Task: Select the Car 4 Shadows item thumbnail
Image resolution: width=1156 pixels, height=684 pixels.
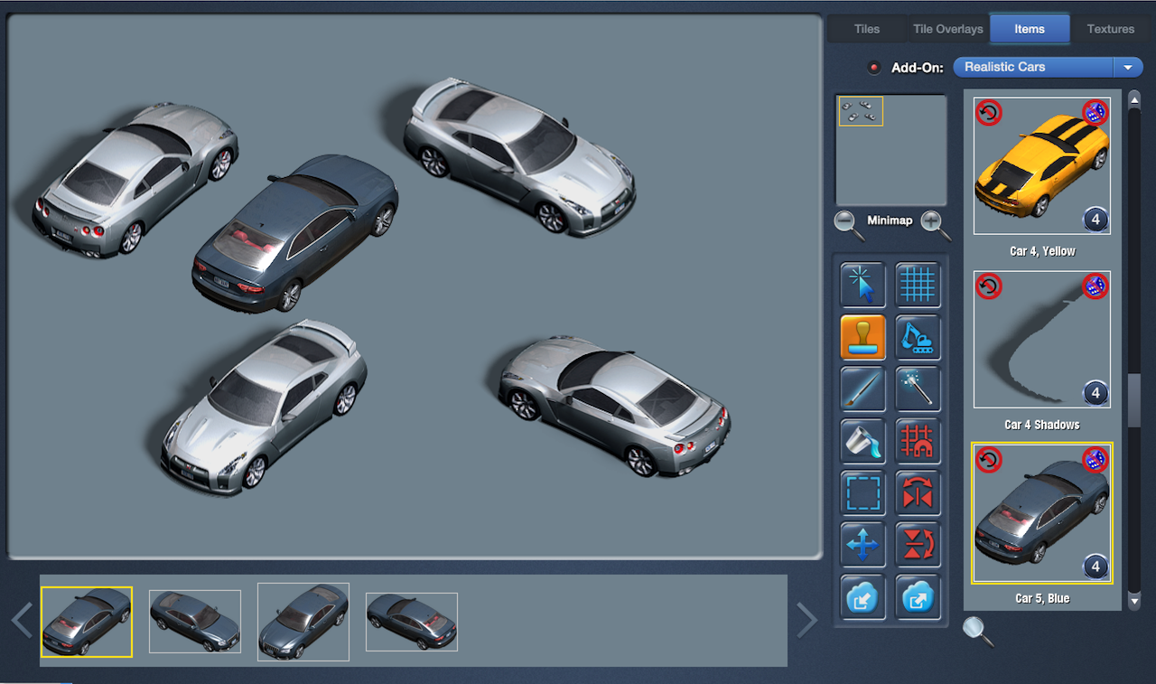Action: [x=1042, y=340]
